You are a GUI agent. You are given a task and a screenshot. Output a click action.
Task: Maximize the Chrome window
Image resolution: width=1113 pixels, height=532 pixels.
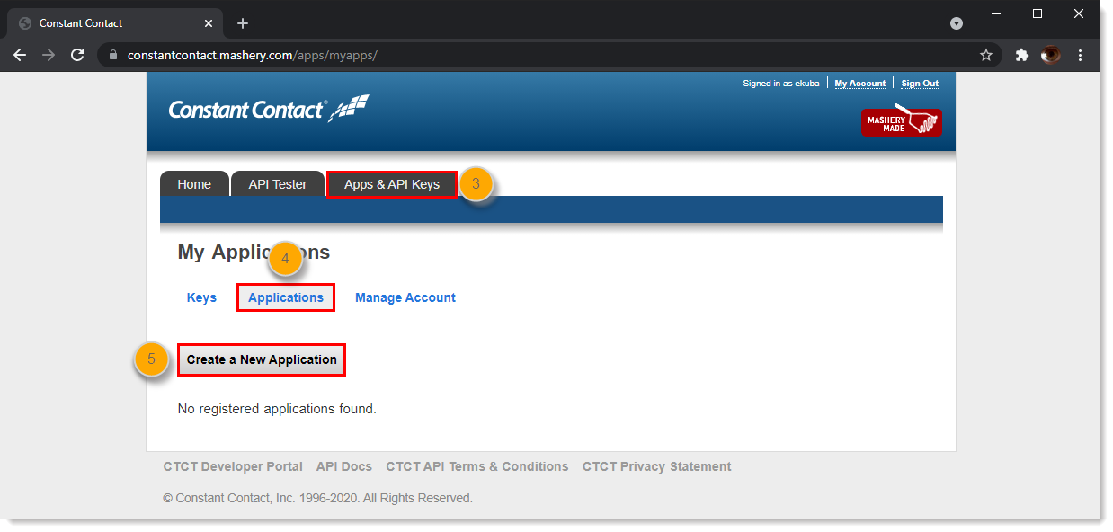pyautogui.click(x=1037, y=13)
